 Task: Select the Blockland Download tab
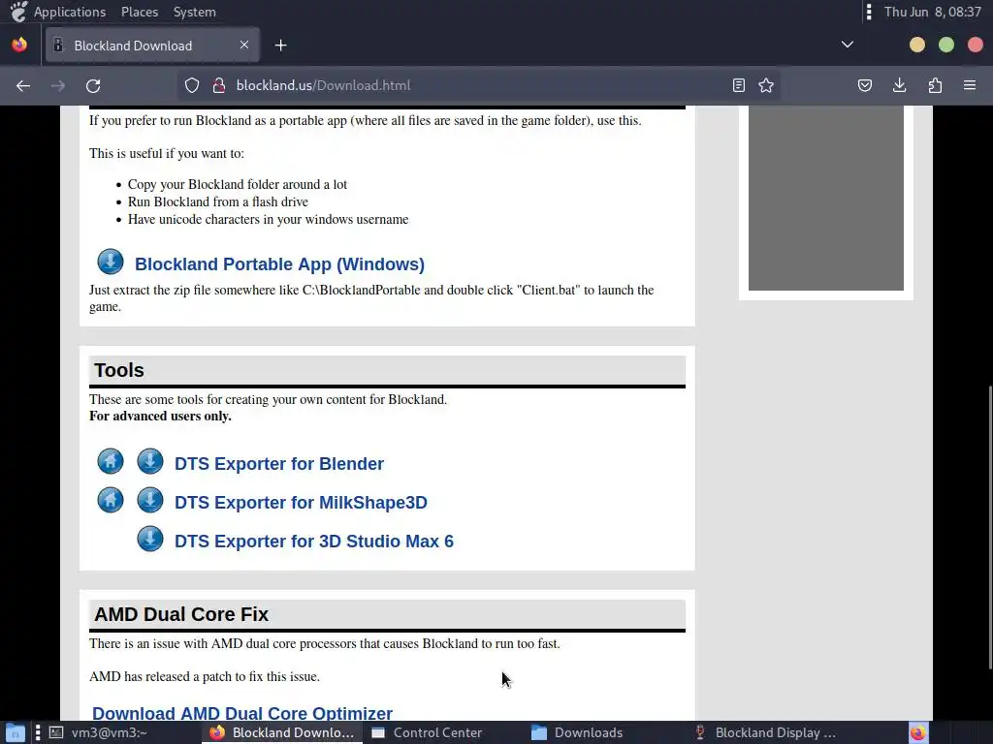click(x=152, y=45)
